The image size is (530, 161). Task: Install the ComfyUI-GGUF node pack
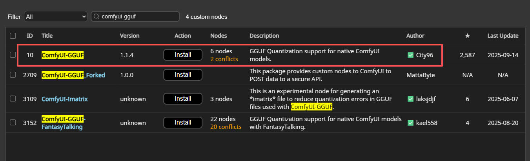(182, 55)
